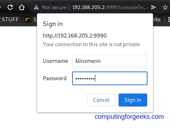Click the blue Sign in button
The height and width of the screenshot is (130, 170).
(x=133, y=100)
